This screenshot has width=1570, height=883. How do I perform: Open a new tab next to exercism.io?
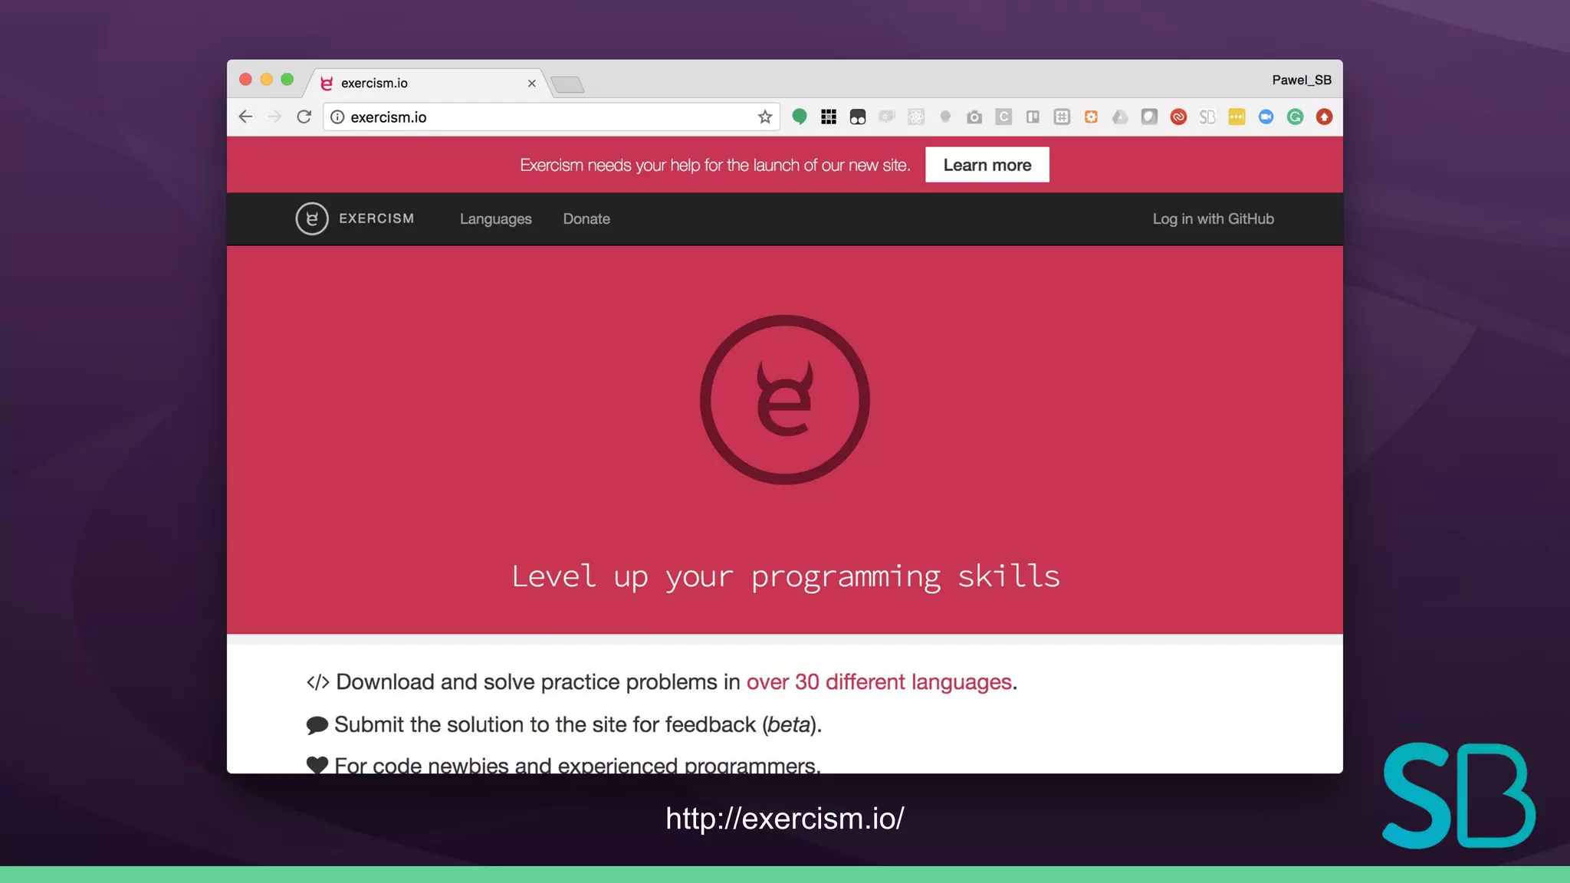(x=568, y=84)
